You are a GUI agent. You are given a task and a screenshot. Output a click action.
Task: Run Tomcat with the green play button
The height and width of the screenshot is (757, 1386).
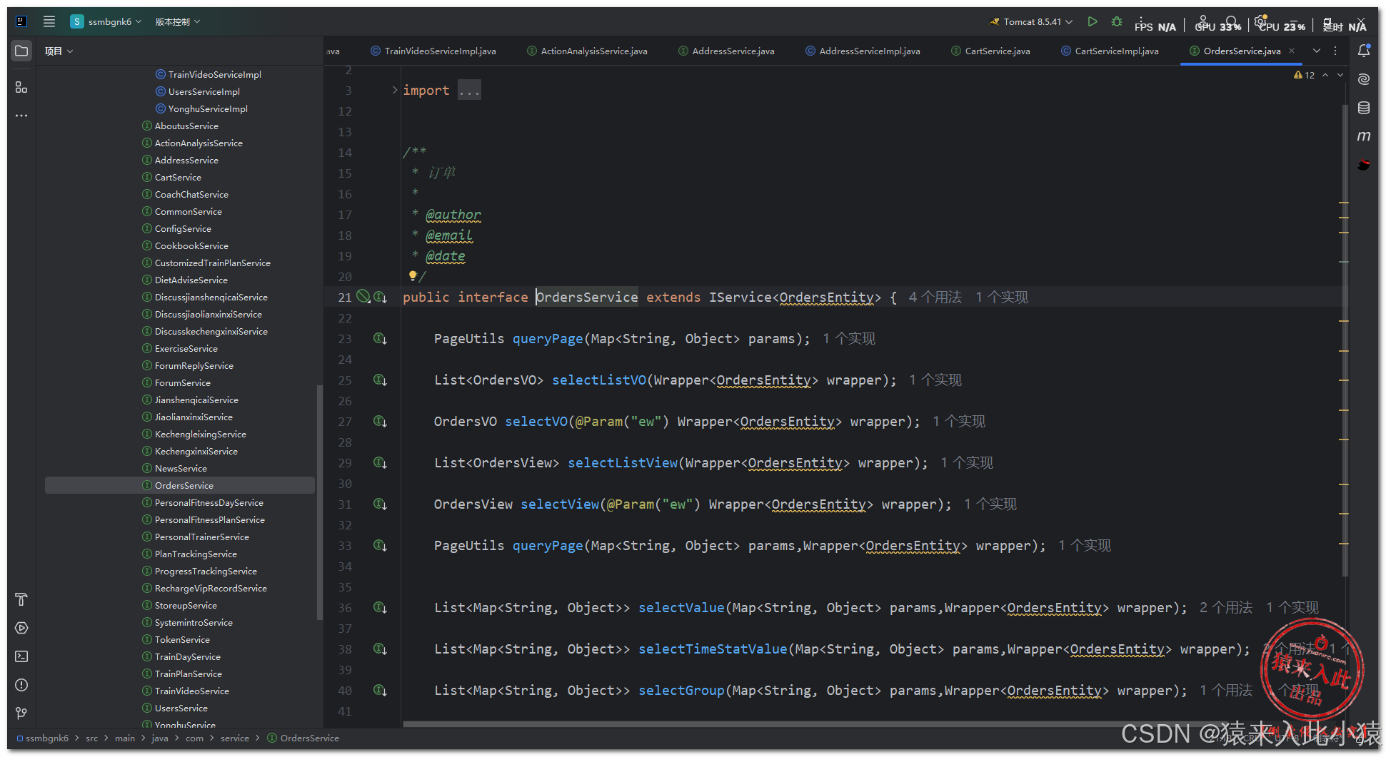click(1092, 21)
